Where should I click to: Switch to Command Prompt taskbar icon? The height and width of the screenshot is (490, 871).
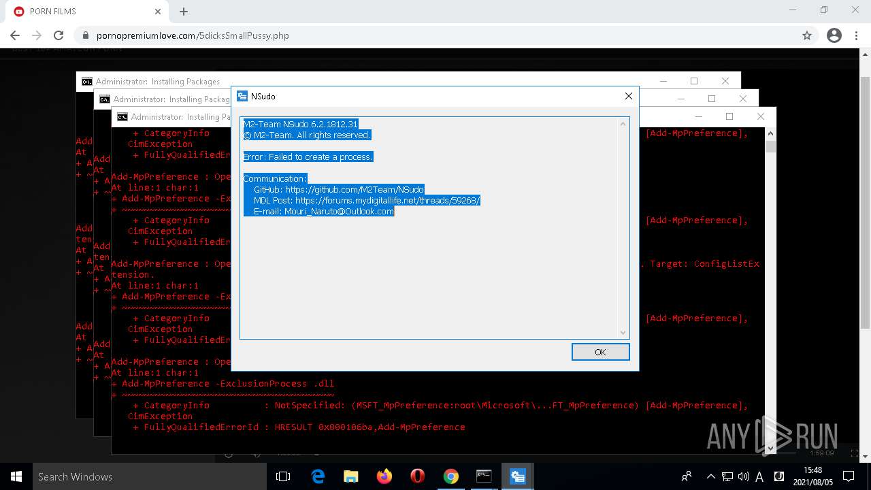click(484, 476)
